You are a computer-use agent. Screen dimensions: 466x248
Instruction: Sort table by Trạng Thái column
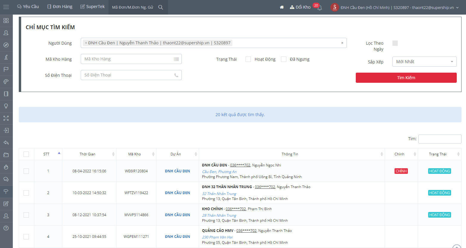439,154
